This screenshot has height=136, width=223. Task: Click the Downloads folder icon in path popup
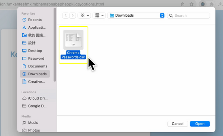(x=112, y=16)
